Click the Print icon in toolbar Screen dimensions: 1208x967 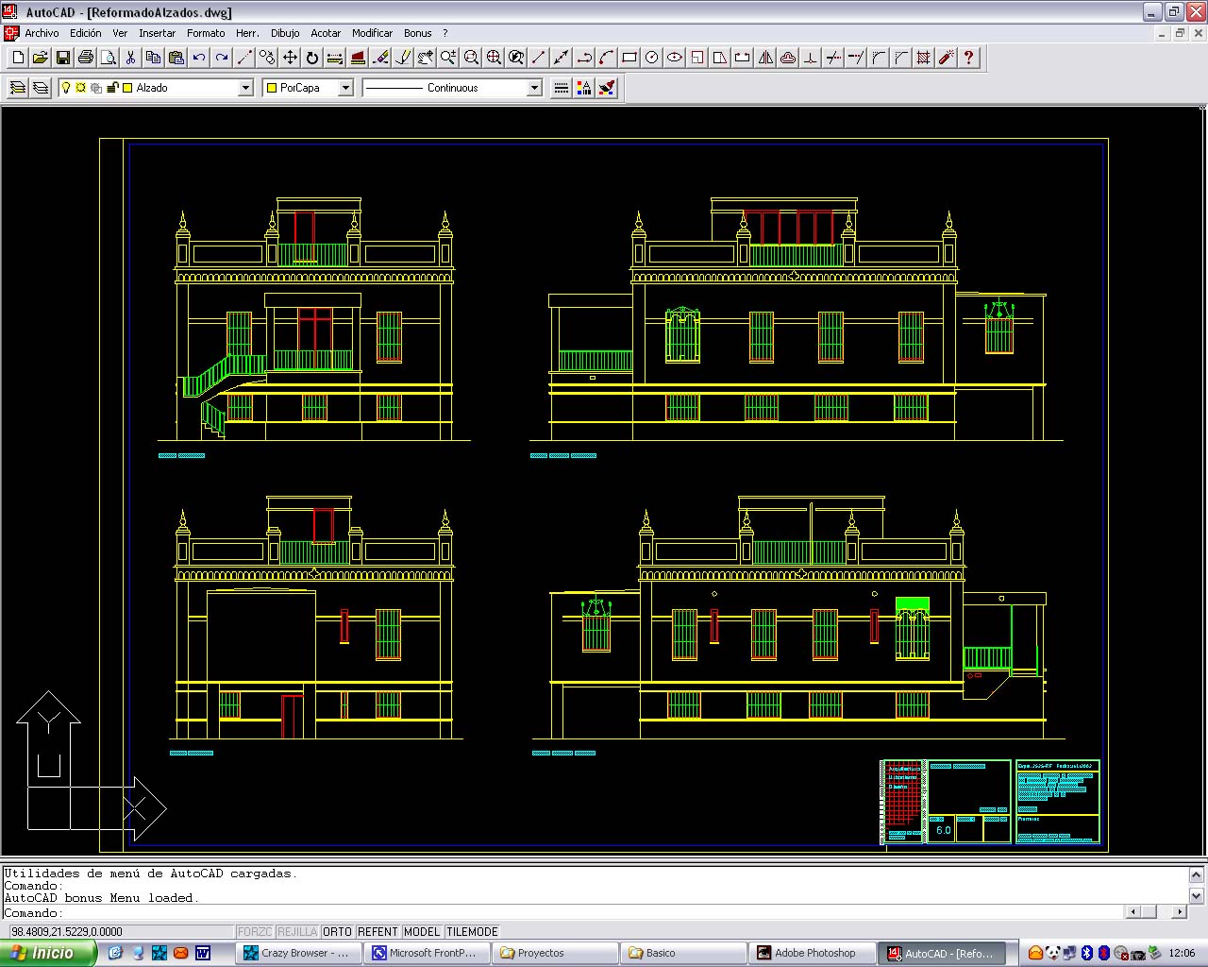(x=86, y=58)
